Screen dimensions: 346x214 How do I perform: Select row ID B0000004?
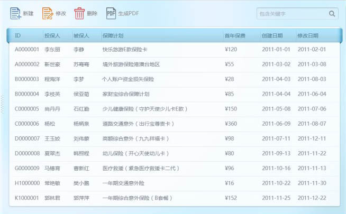[27, 94]
